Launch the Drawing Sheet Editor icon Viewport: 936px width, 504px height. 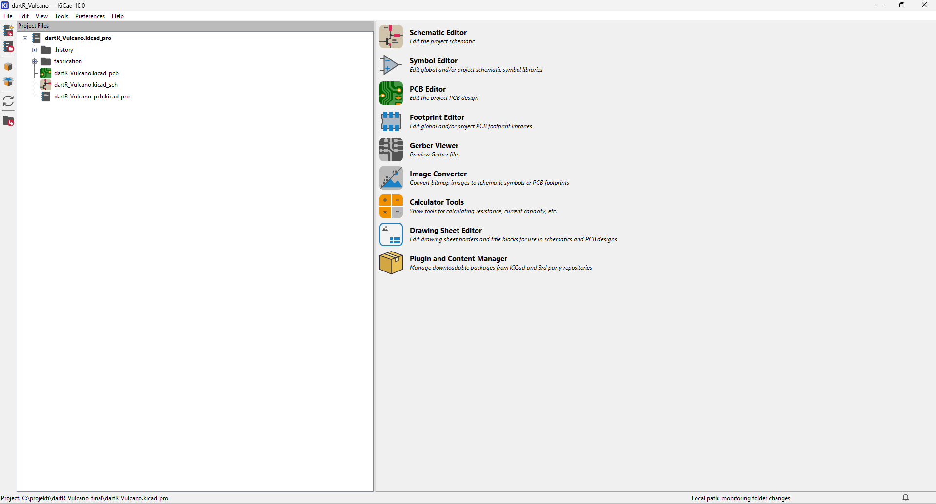tap(391, 234)
